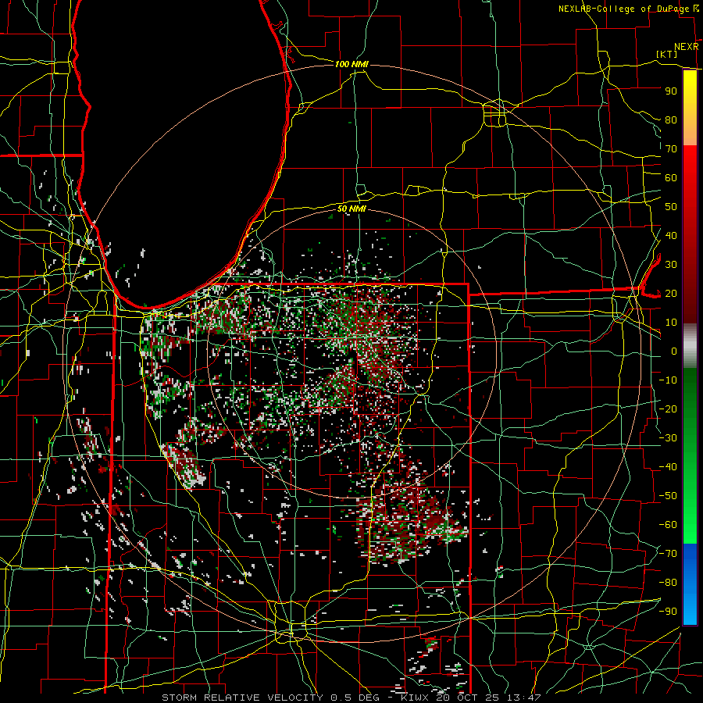Click the "0.5 DEG" elevation text
This screenshot has width=703, height=703.
point(355,698)
